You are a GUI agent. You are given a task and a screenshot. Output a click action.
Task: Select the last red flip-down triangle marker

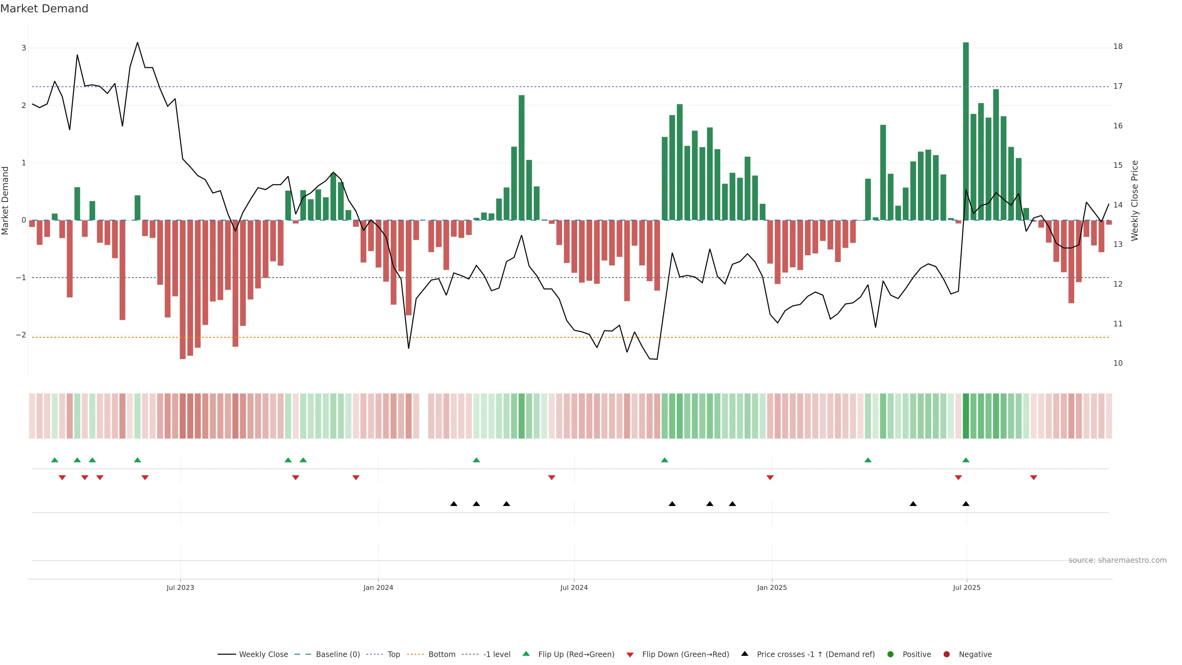click(1034, 478)
